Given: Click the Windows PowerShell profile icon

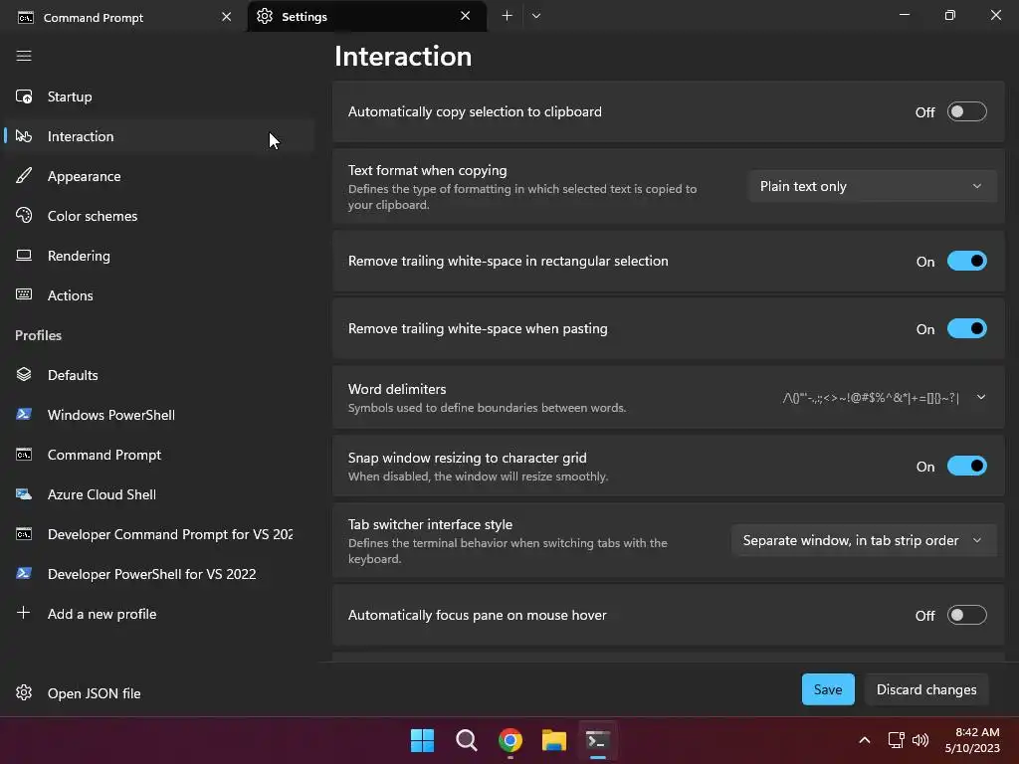Looking at the screenshot, I should coord(24,415).
